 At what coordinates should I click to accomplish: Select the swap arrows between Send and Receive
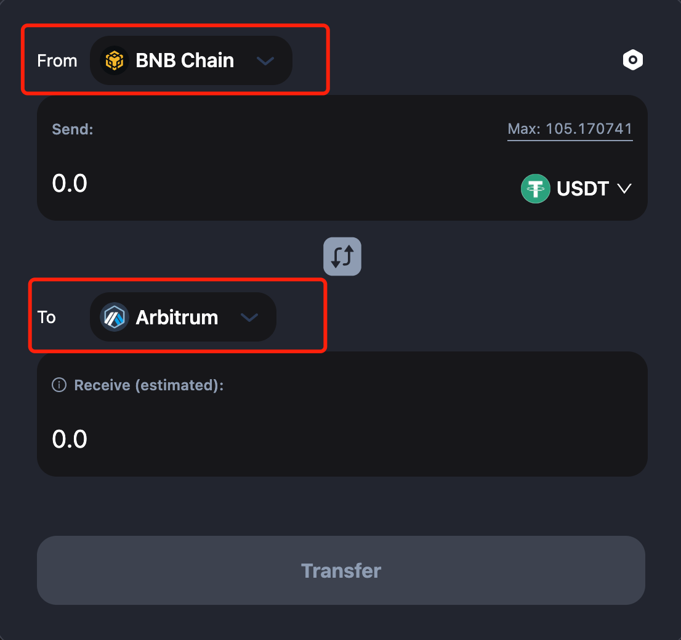click(342, 256)
